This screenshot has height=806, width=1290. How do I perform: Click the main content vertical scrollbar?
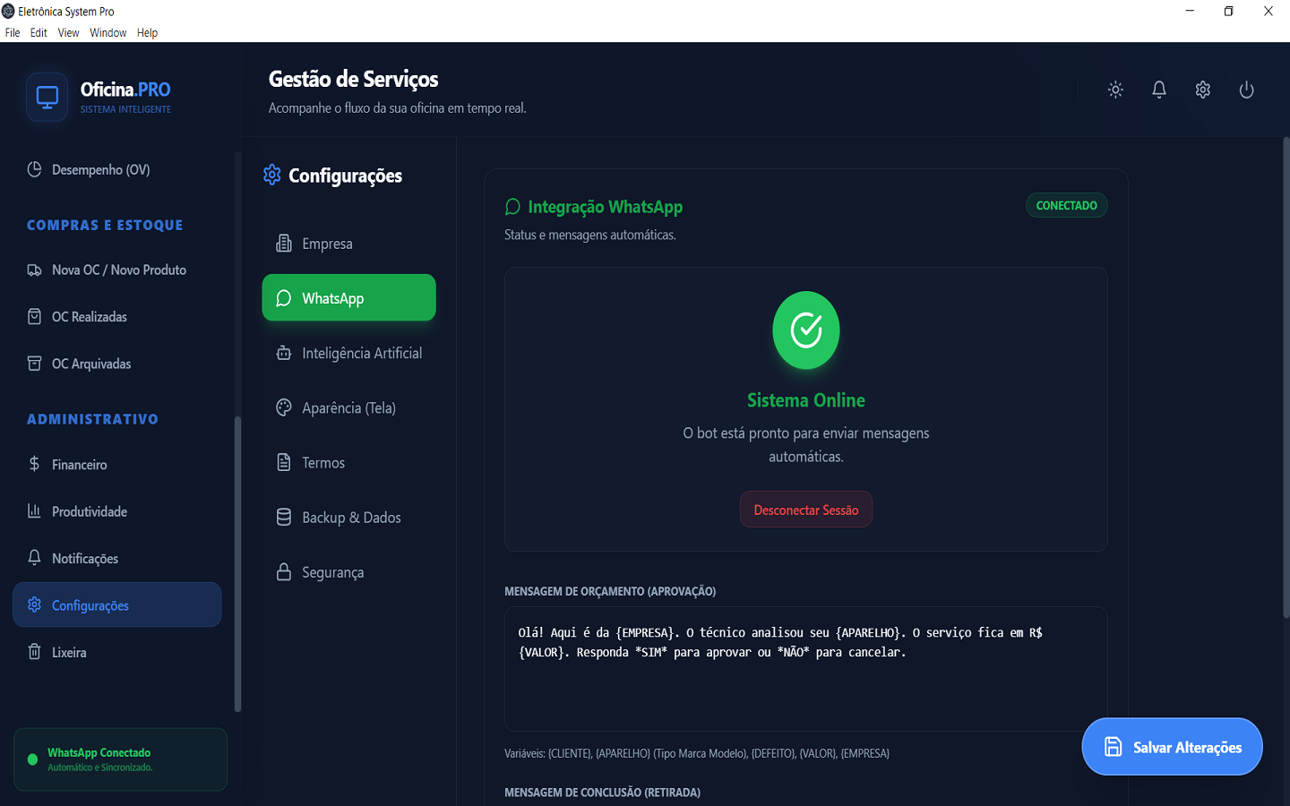[x=1286, y=376]
